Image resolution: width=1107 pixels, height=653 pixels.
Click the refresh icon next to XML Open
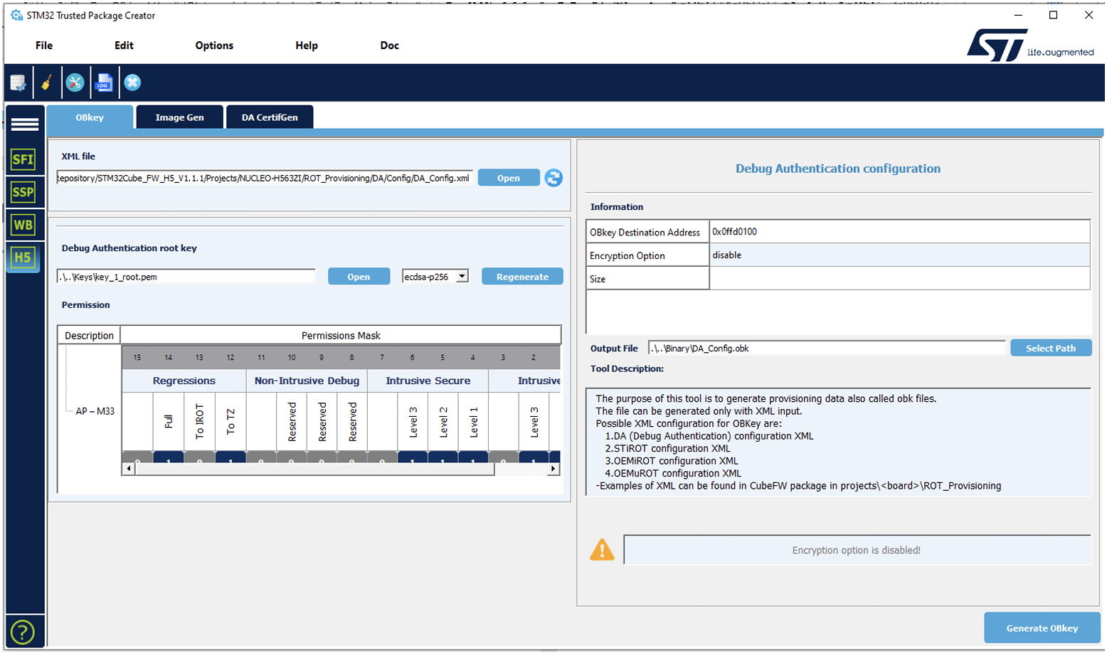[x=553, y=178]
